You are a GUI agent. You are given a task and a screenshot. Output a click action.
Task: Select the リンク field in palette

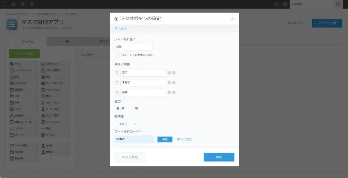pos(24,109)
